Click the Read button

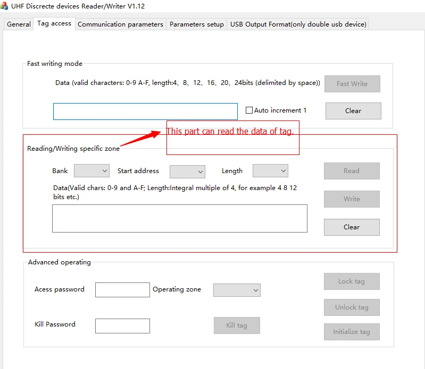pos(352,171)
